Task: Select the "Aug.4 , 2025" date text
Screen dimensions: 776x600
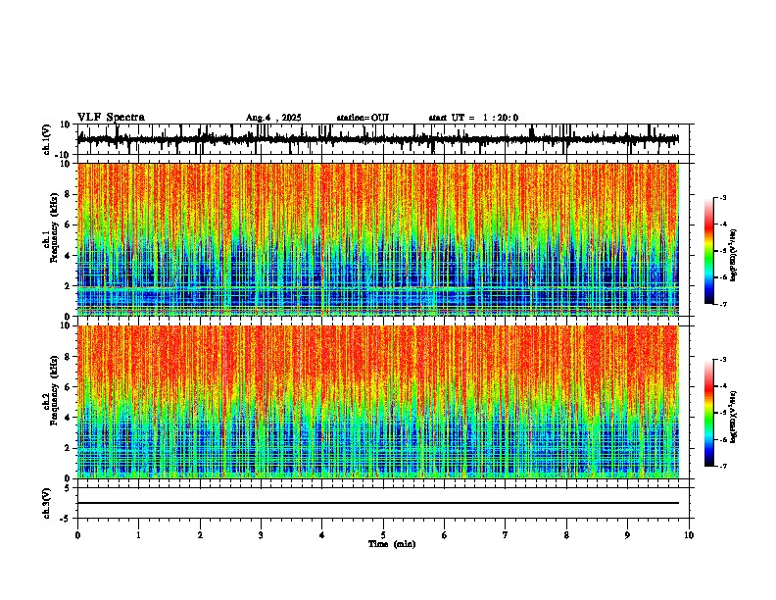Action: tap(273, 118)
